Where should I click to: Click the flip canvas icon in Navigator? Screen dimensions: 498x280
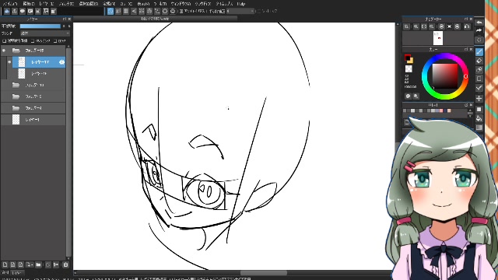[467, 26]
